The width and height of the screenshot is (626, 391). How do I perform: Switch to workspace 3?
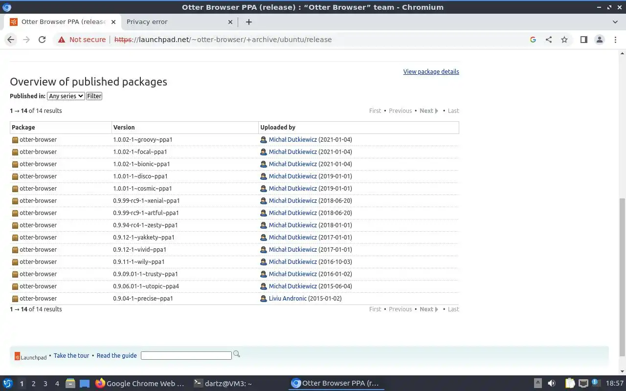pos(45,384)
